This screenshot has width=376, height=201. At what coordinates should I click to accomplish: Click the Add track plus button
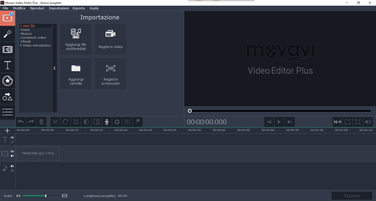(7, 131)
